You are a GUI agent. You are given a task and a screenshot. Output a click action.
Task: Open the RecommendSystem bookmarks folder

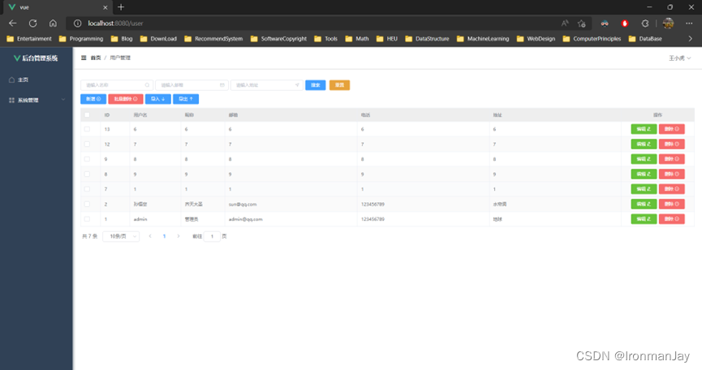[x=213, y=39]
